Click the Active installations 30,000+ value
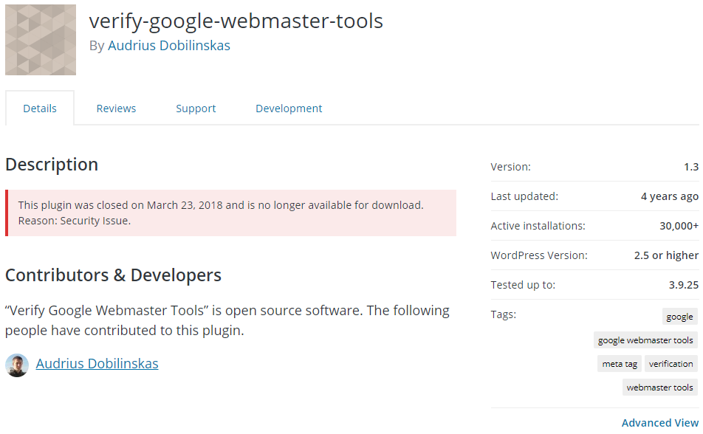The width and height of the screenshot is (703, 434). coord(679,226)
